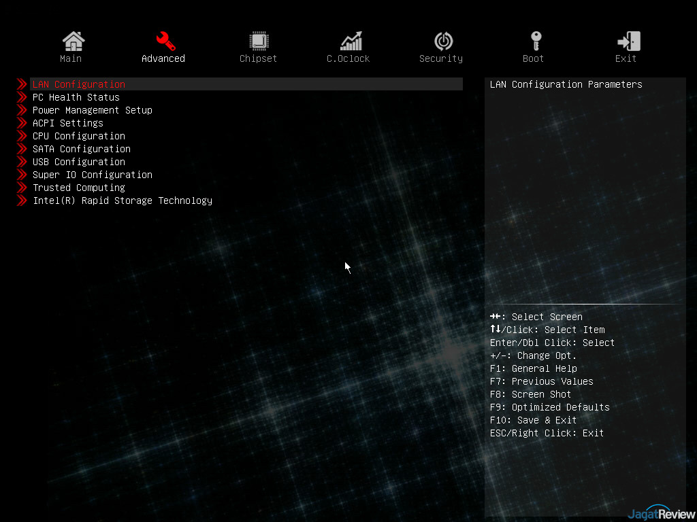Click the Boot key icon
The width and height of the screenshot is (697, 522).
536,41
